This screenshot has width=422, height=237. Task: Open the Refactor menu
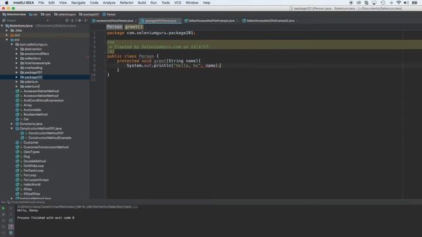pos(127,3)
